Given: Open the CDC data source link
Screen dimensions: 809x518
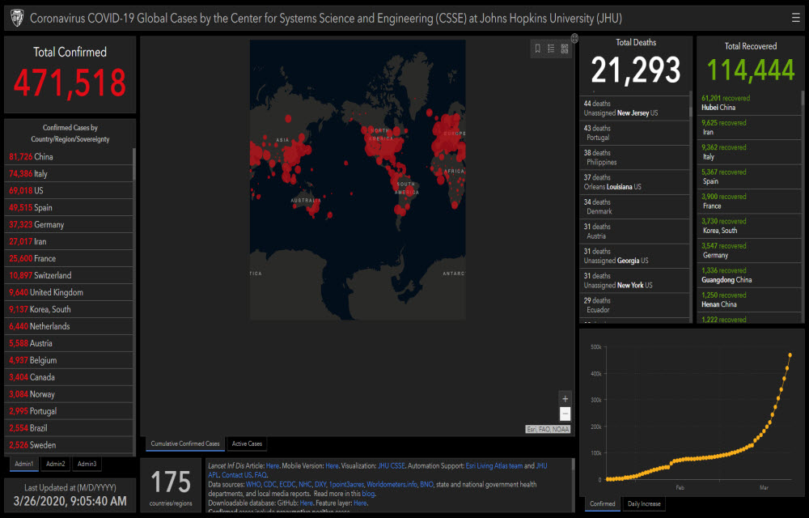Looking at the screenshot, I should 270,485.
